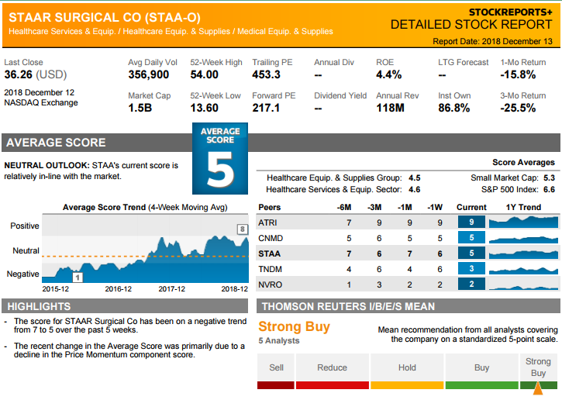Click the orange Strong Buy triangle marker
The width and height of the screenshot is (562, 400).
point(538,388)
